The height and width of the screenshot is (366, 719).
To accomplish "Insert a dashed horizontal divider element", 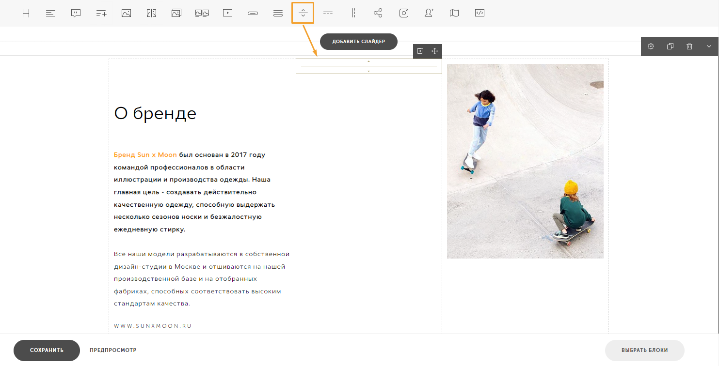I will (328, 14).
